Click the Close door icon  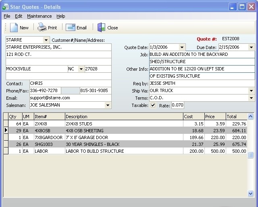[101, 27]
